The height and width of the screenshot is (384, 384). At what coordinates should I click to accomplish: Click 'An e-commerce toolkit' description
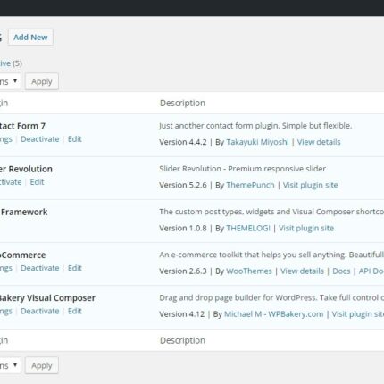point(271,255)
